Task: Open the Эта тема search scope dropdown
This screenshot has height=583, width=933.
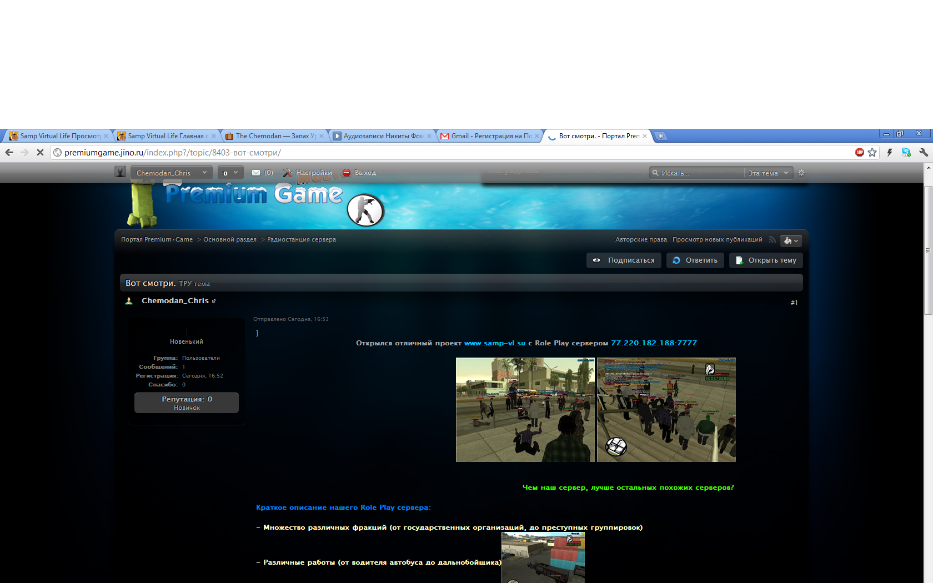Action: 768,173
